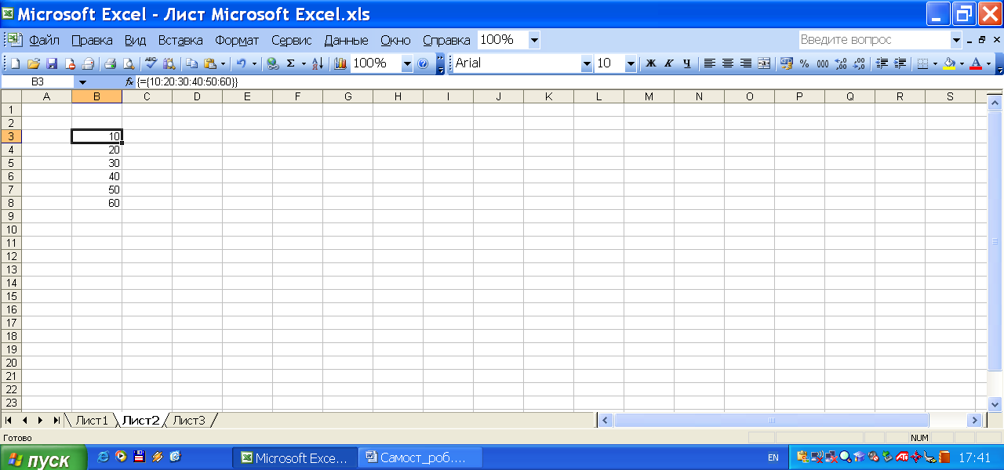Switch to Самост_роб taskbar window
Image resolution: width=1004 pixels, height=470 pixels.
pyautogui.click(x=420, y=458)
